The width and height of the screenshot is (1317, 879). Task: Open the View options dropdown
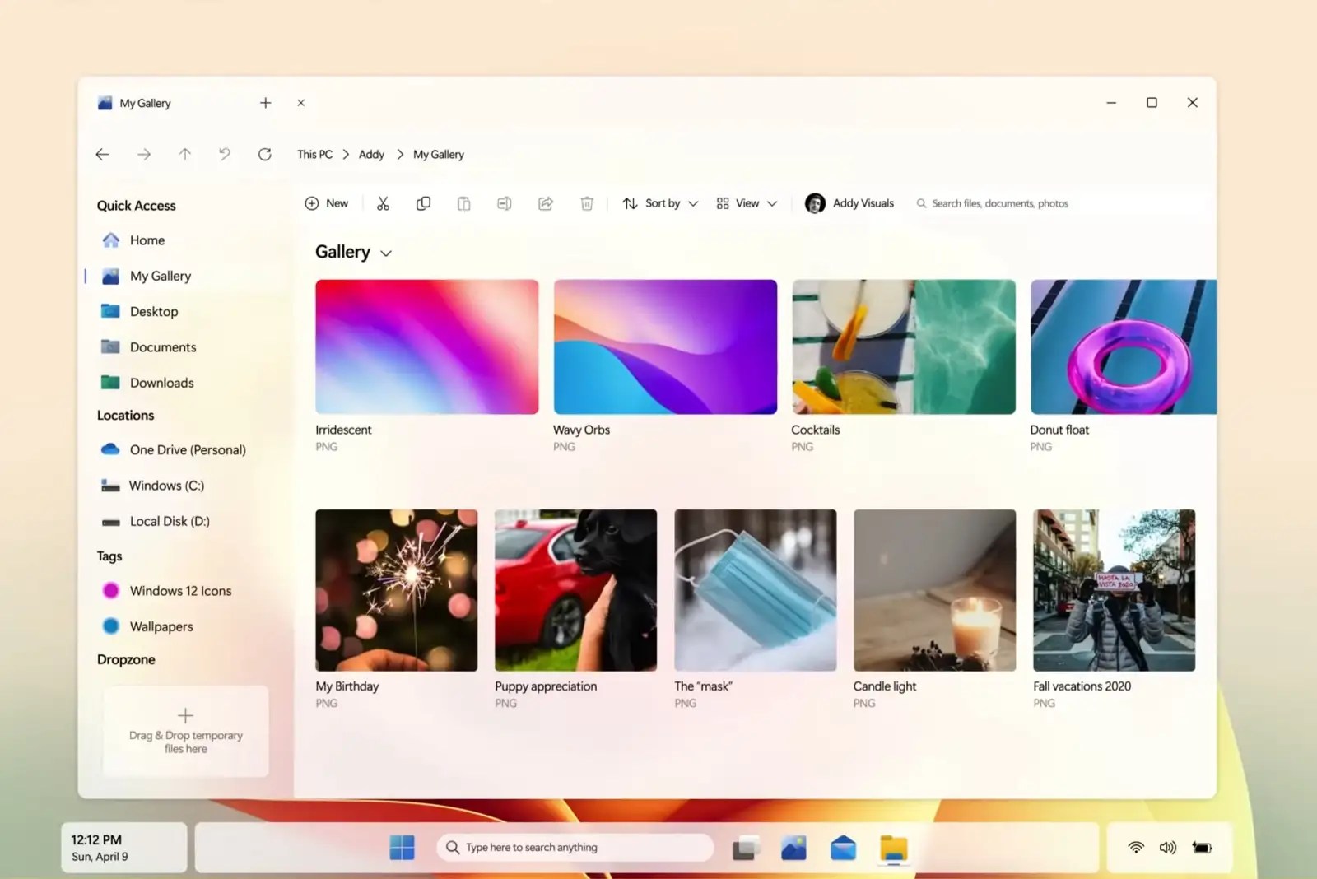pyautogui.click(x=745, y=203)
